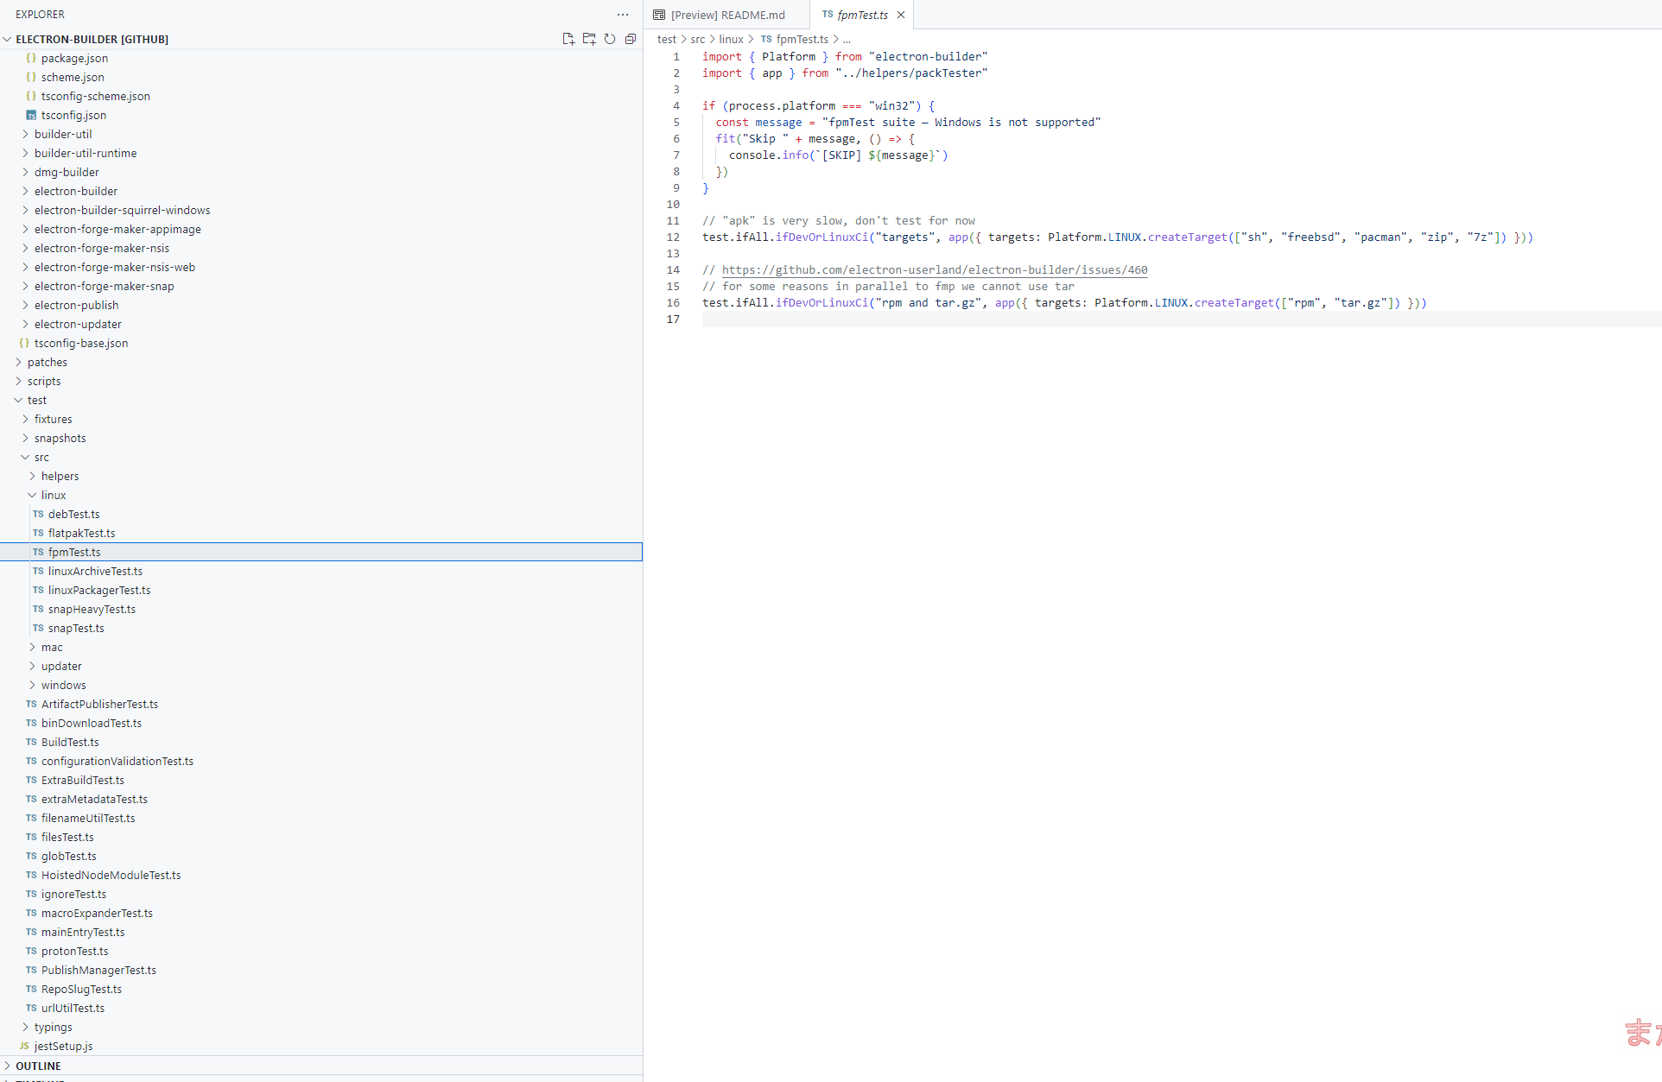The image size is (1662, 1082).
Task: Open jestSetup.js from the Explorer
Action: [64, 1046]
